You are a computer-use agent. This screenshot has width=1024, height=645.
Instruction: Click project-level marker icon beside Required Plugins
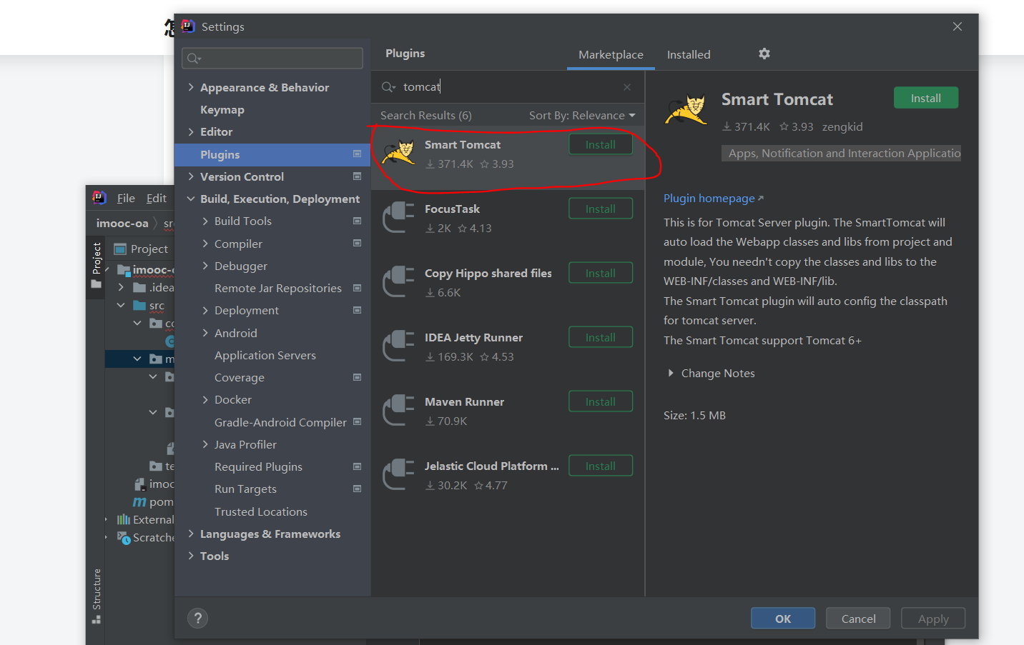(x=358, y=466)
